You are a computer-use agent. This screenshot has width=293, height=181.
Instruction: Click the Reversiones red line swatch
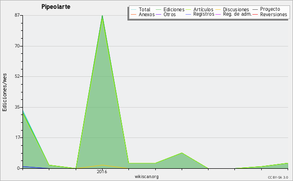pyautogui.click(x=255, y=14)
